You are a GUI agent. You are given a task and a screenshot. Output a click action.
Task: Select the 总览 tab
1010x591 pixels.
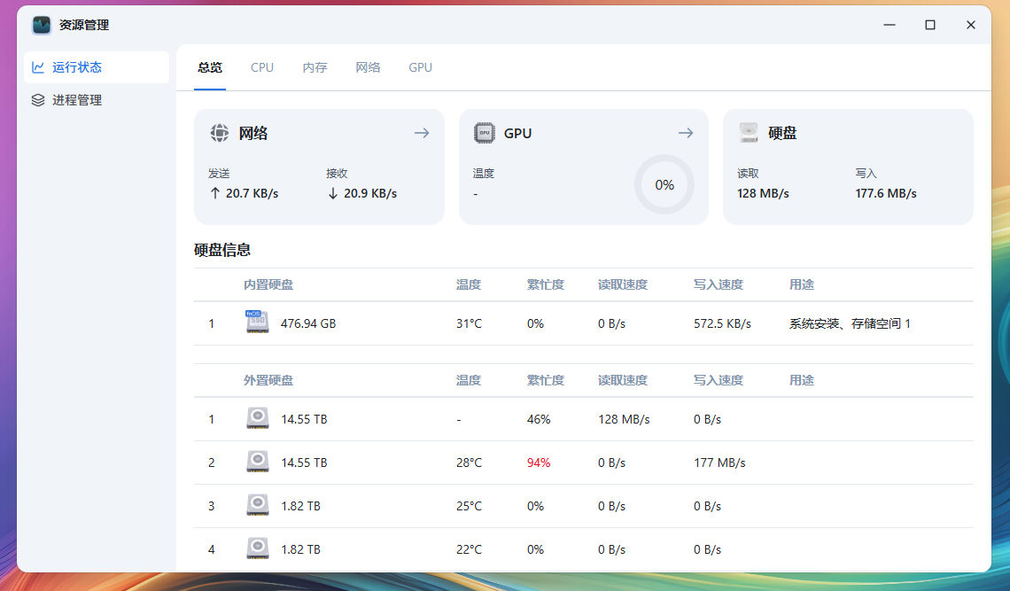[210, 67]
